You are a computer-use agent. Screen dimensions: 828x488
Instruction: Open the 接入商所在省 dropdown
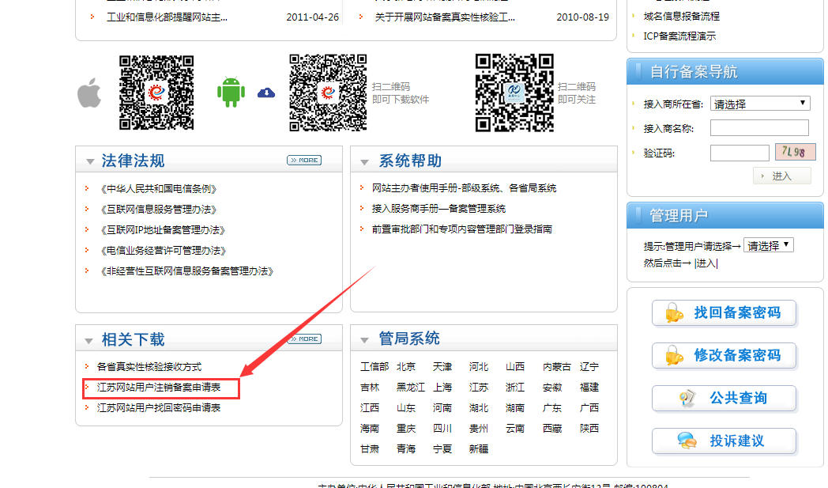point(760,104)
